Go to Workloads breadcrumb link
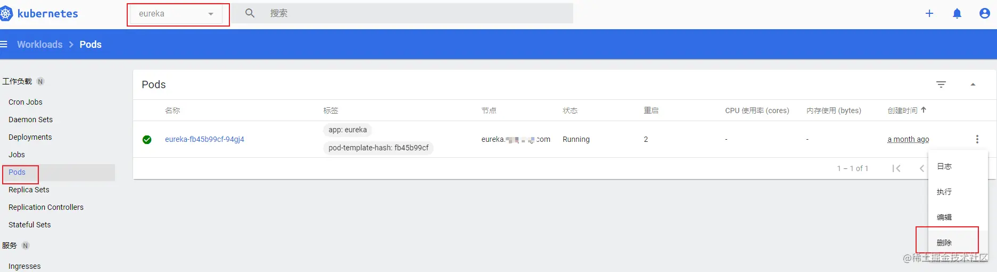This screenshot has width=997, height=272. (40, 45)
